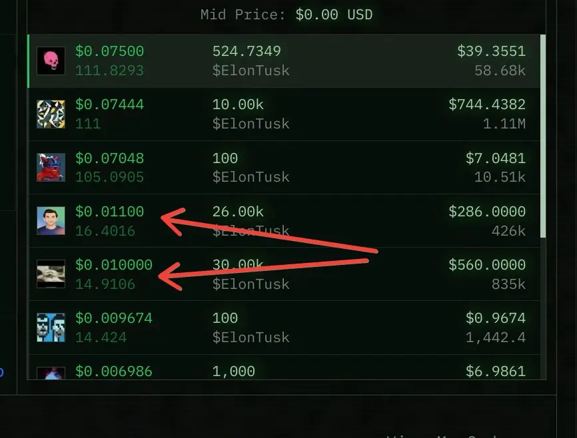
Task: Select the 10.00k quantity order row
Action: 287,114
